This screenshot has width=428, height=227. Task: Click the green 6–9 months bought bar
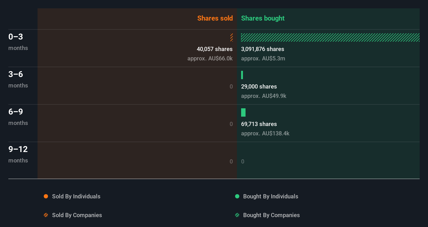coord(243,112)
